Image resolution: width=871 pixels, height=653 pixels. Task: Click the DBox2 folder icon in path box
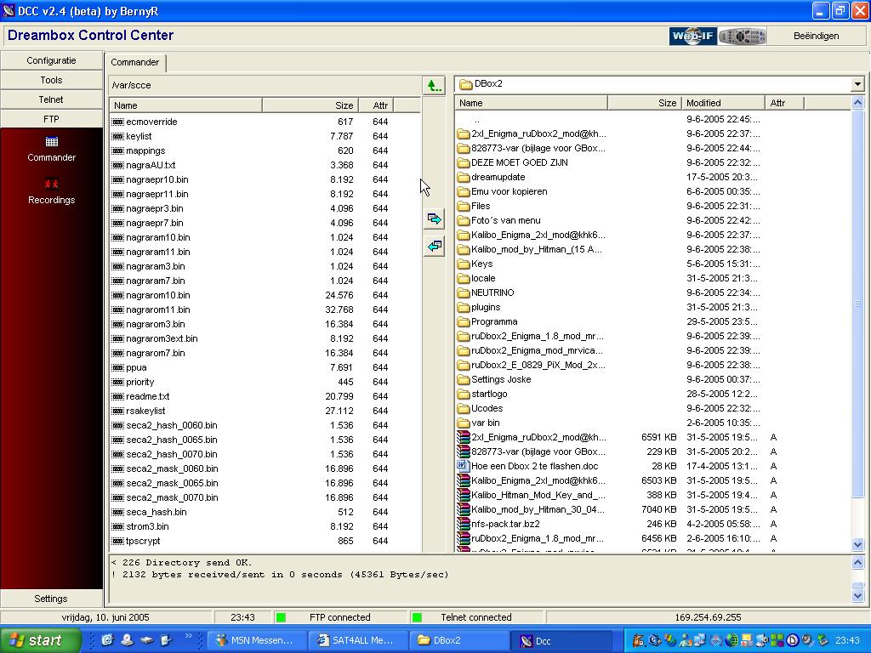pyautogui.click(x=465, y=84)
